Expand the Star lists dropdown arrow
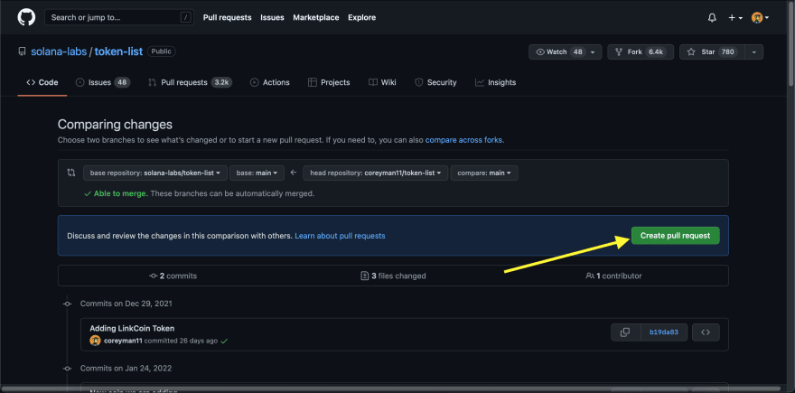The height and width of the screenshot is (393, 795). 754,51
